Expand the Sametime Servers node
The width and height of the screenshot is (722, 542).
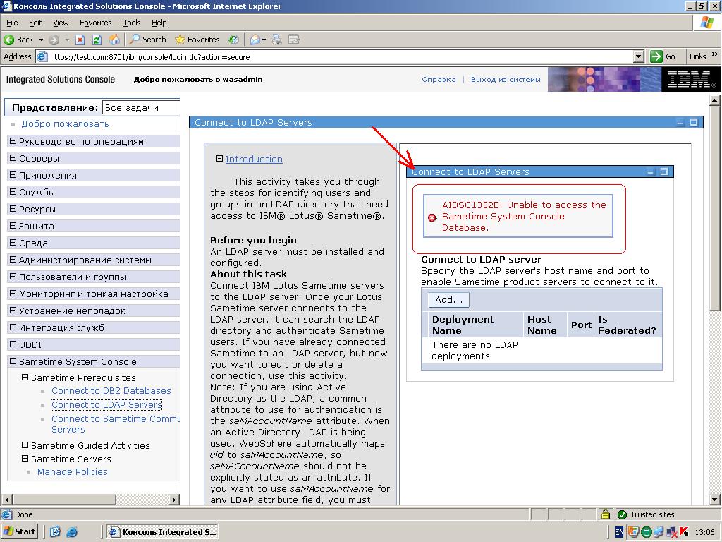[x=25, y=459]
